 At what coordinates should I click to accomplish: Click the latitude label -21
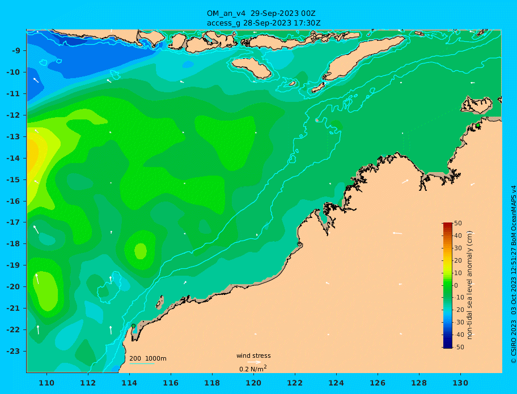point(13,308)
